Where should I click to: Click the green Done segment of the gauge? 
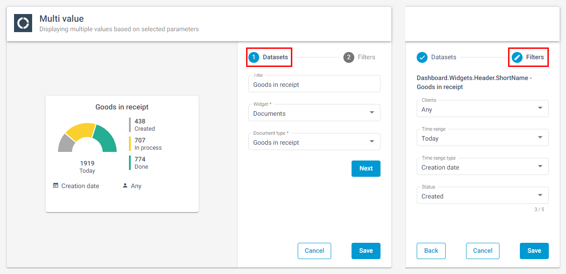pos(107,137)
